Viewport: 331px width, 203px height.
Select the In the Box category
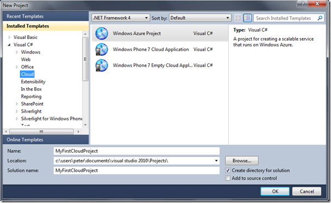31,89
